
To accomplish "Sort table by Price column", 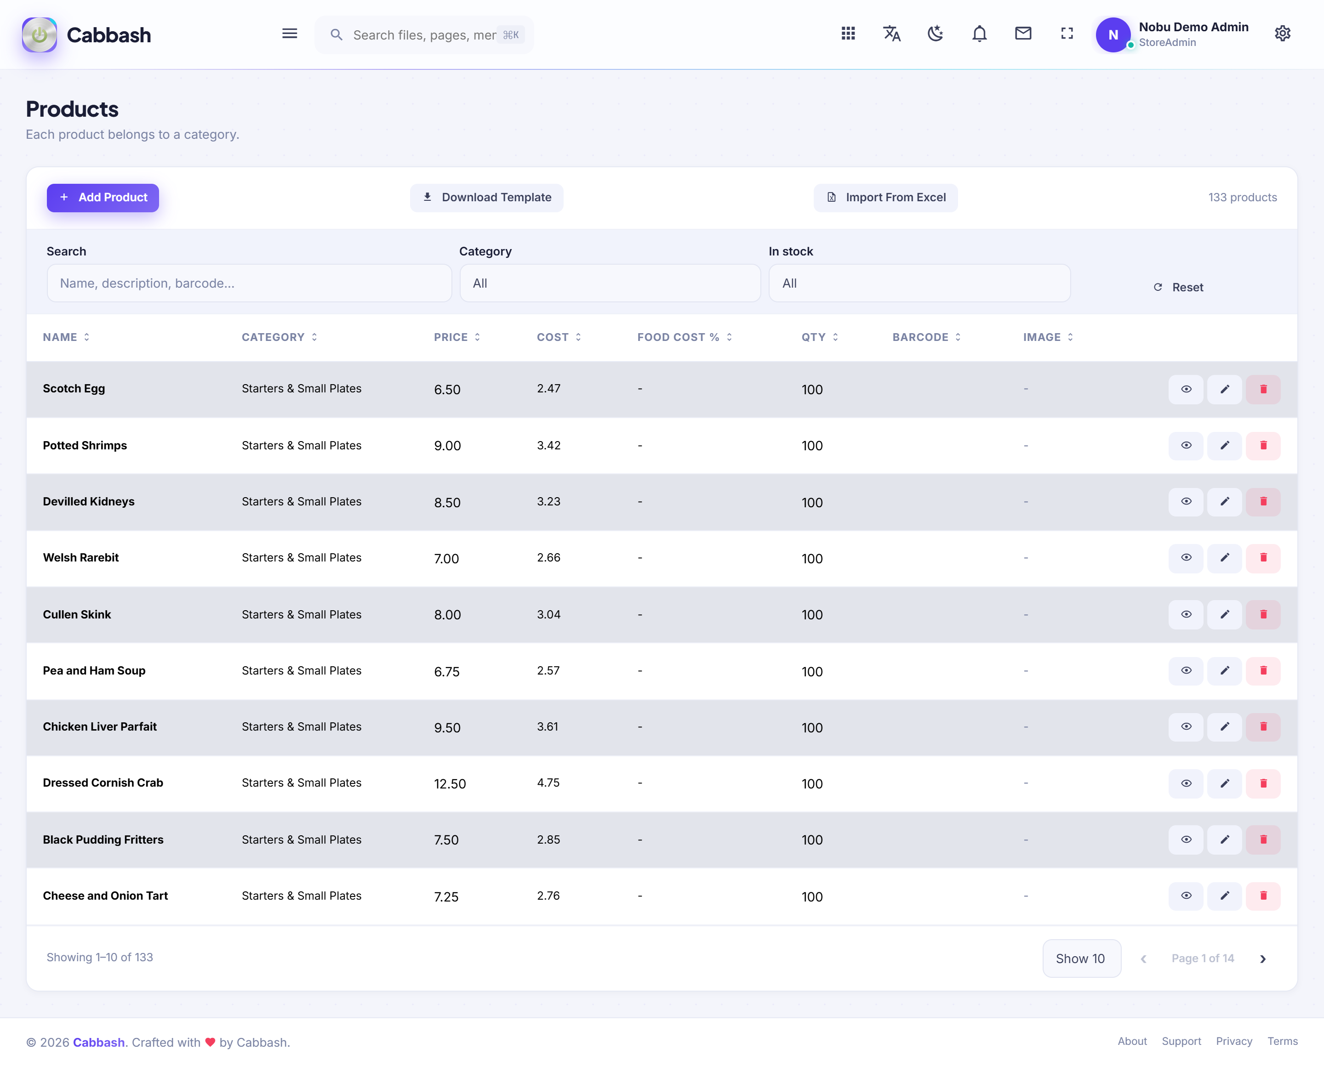I will 457,337.
